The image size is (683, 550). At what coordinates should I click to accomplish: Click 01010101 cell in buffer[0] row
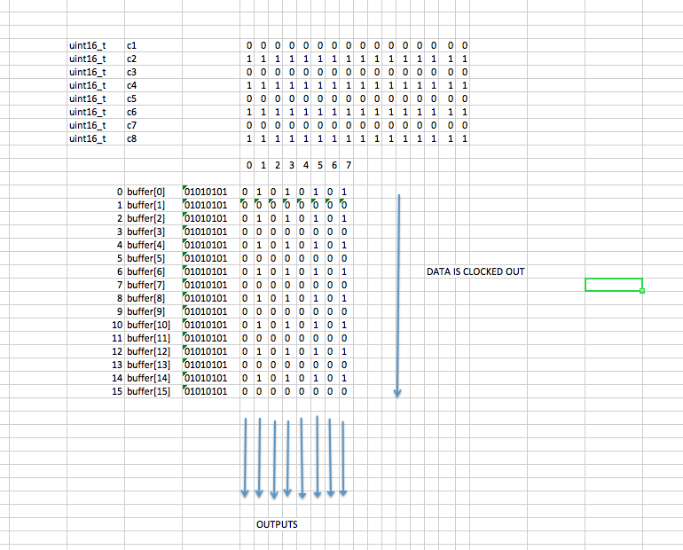[211, 192]
